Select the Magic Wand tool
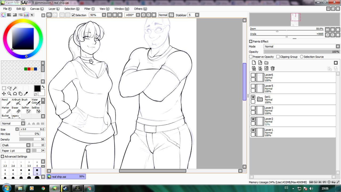Image resolution: width=341 pixels, height=192 pixels. point(15,88)
